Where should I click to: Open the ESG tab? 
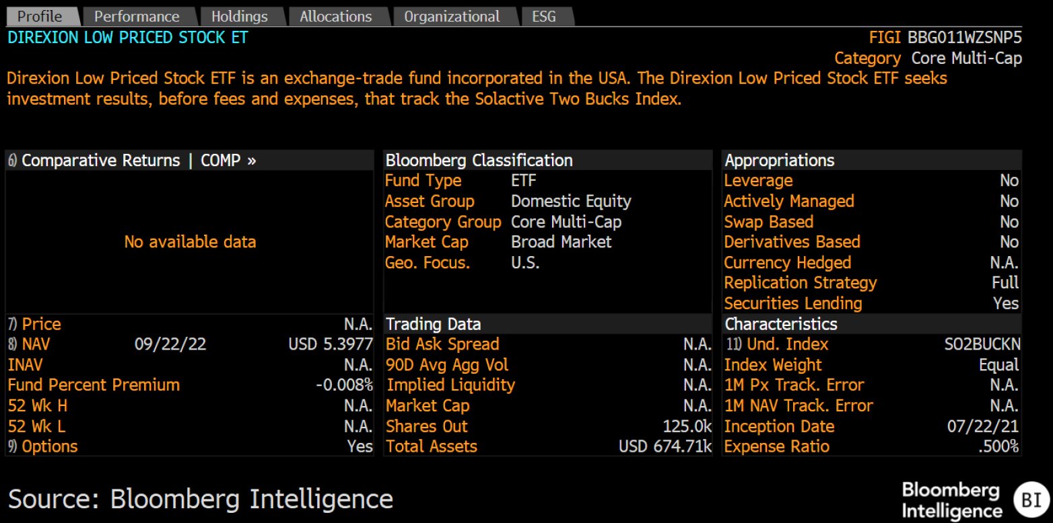pyautogui.click(x=544, y=17)
